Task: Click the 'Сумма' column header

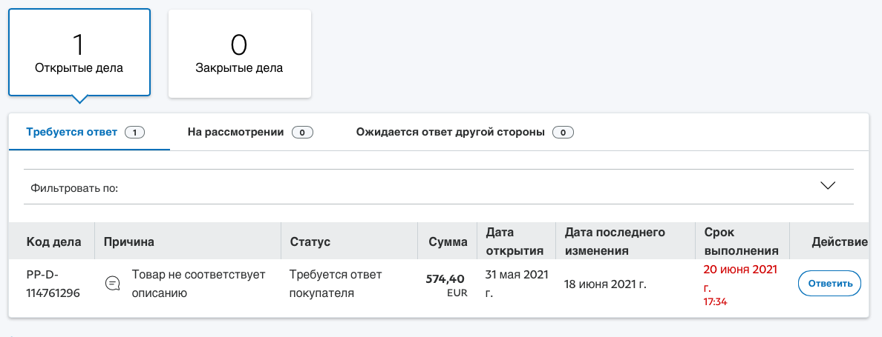Action: [448, 242]
